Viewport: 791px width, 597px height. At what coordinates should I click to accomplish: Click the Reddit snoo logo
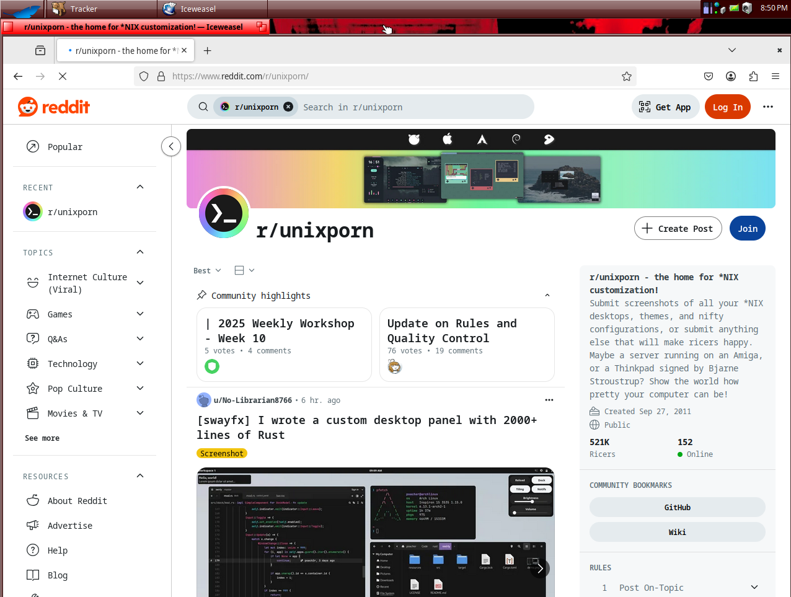coord(29,106)
